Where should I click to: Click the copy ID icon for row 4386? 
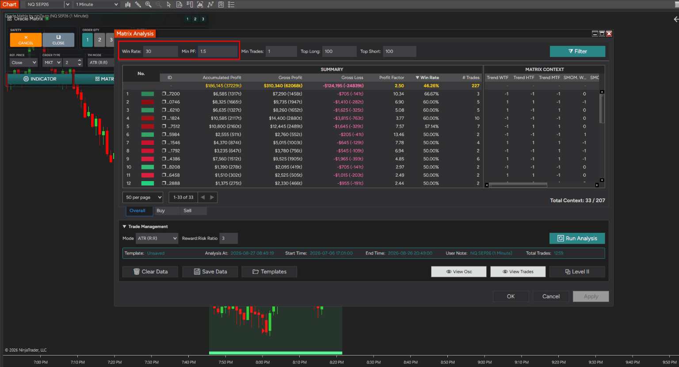pyautogui.click(x=164, y=159)
